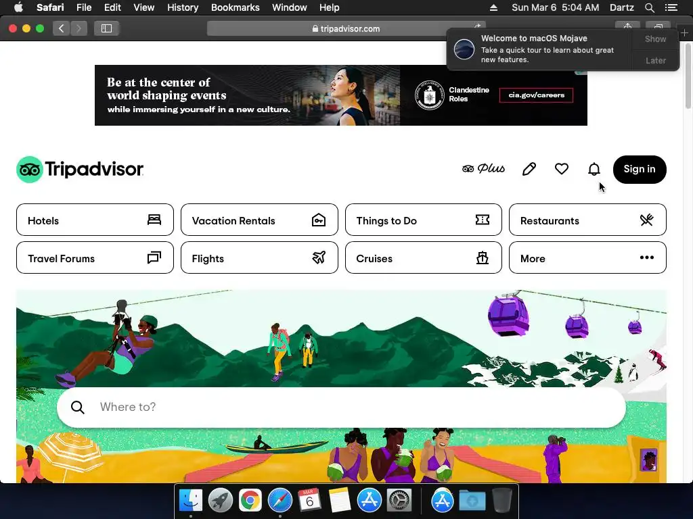The width and height of the screenshot is (693, 519).
Task: Open saved trips heart icon
Action: pos(561,169)
